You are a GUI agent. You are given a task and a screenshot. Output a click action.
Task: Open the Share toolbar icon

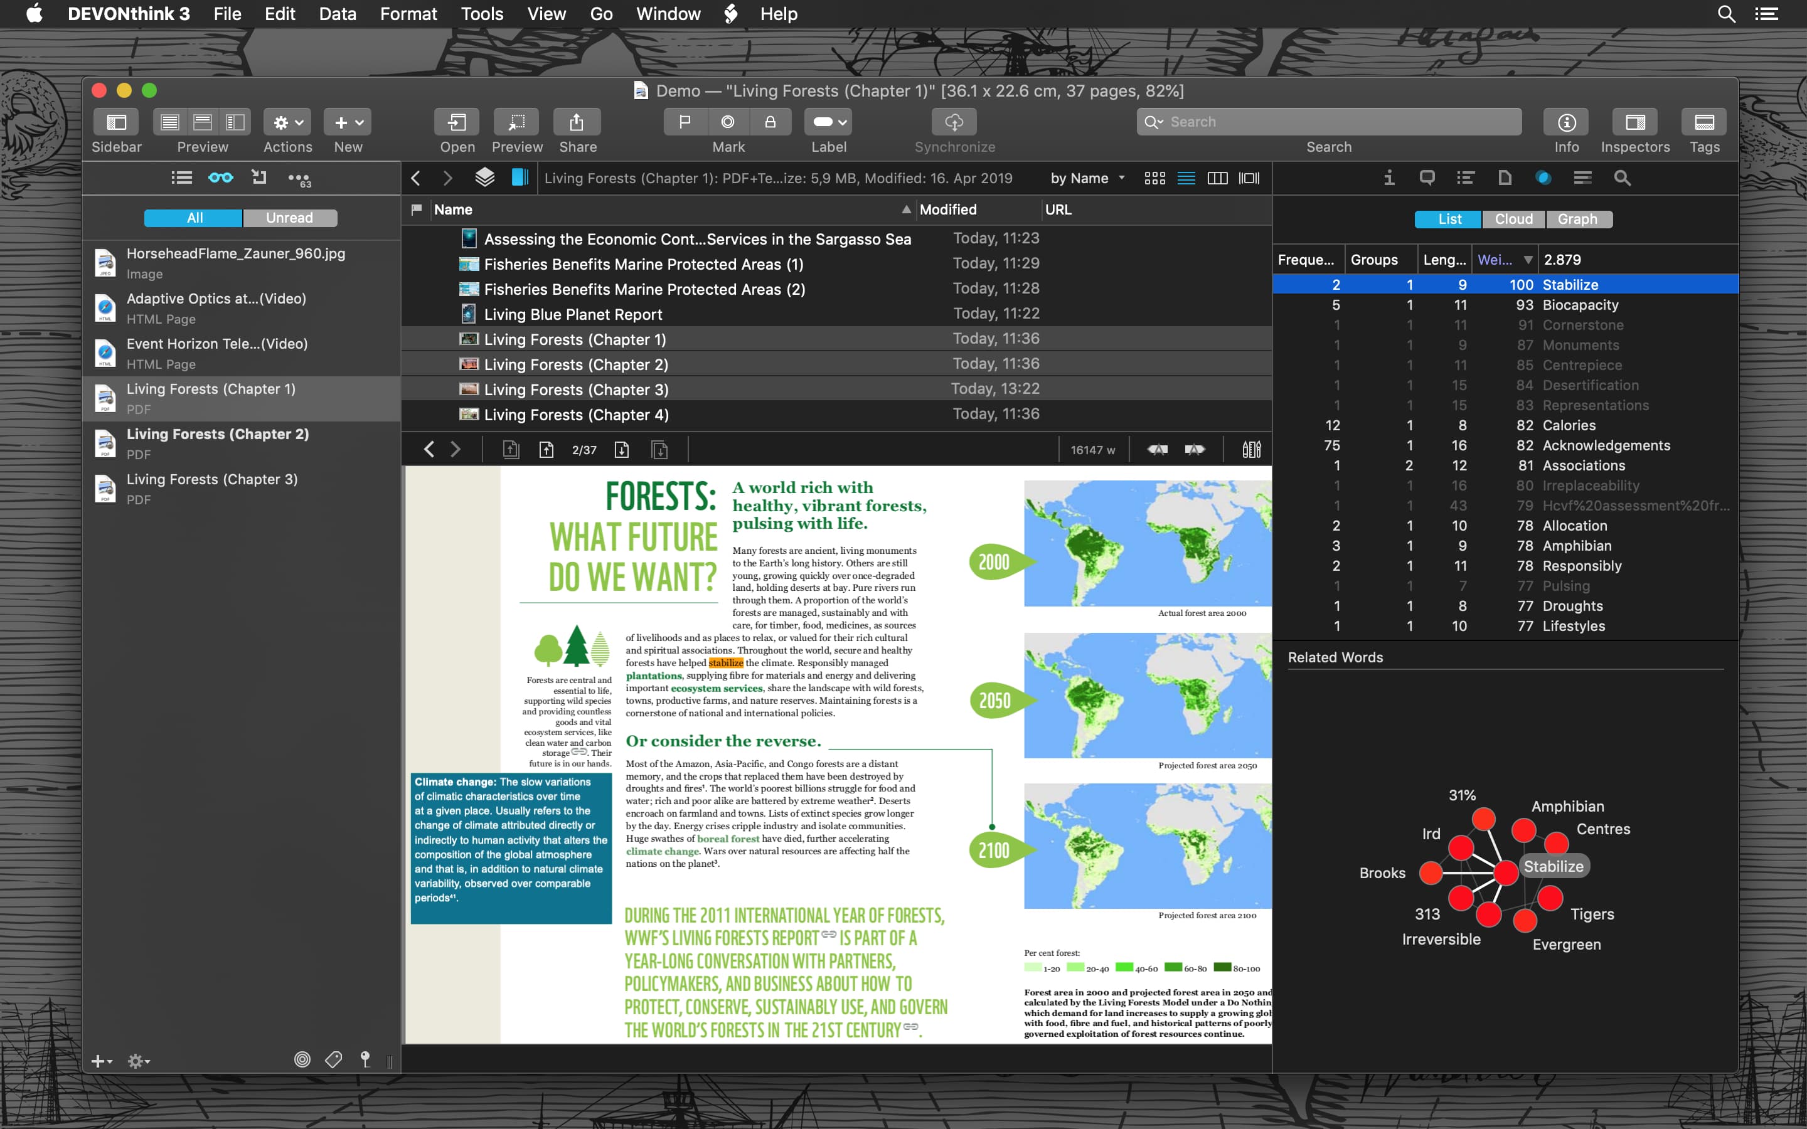[577, 122]
